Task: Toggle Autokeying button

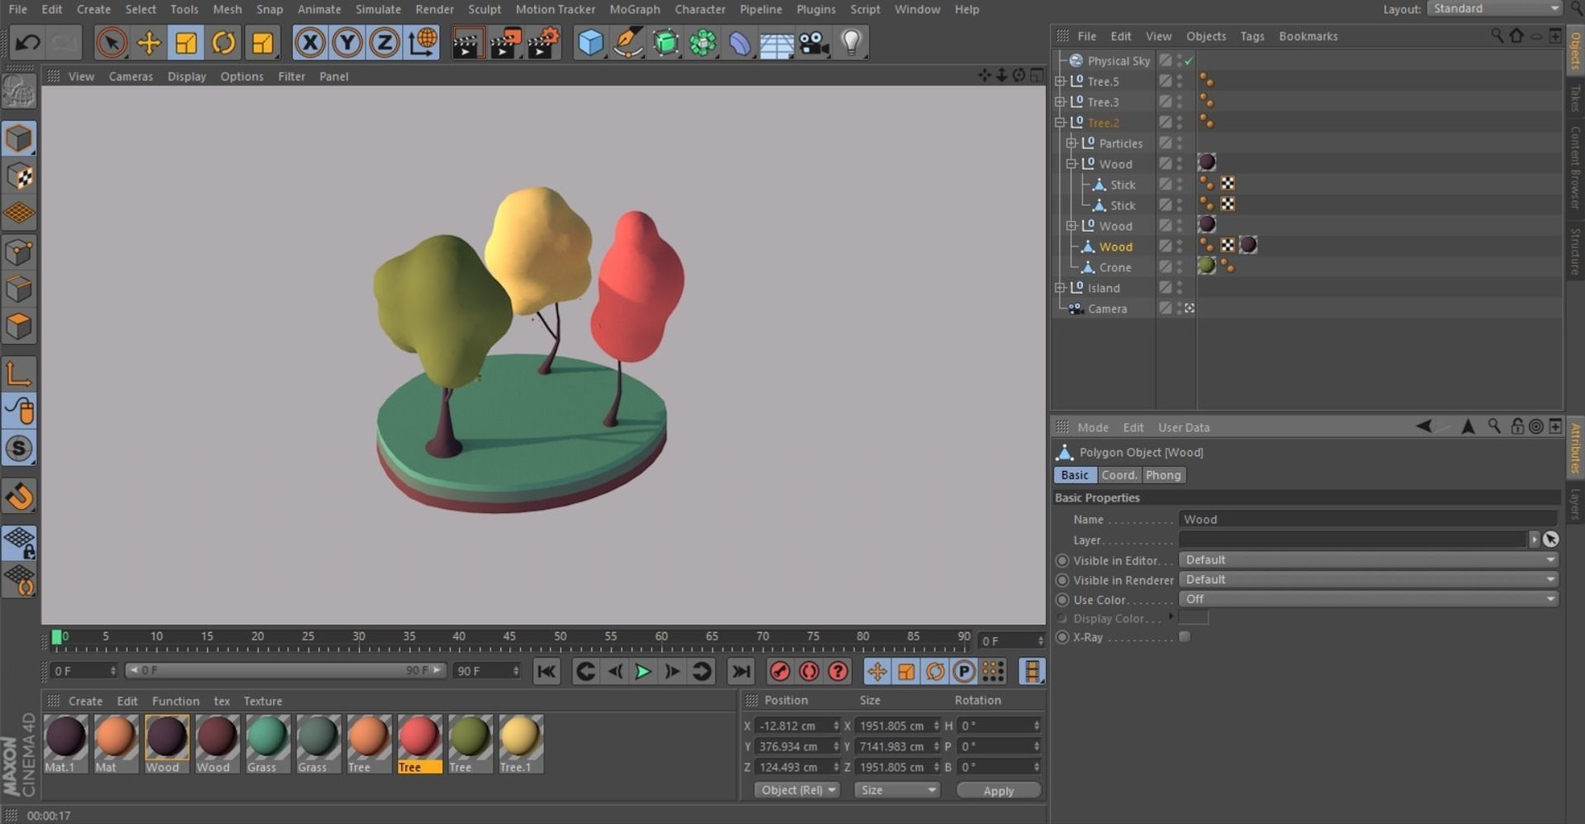Action: [809, 671]
